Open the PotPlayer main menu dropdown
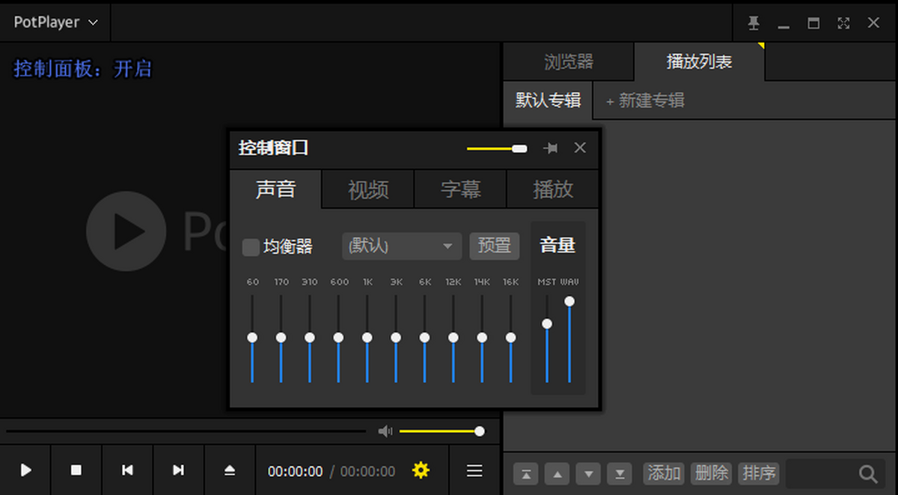This screenshot has height=495, width=898. (x=55, y=22)
